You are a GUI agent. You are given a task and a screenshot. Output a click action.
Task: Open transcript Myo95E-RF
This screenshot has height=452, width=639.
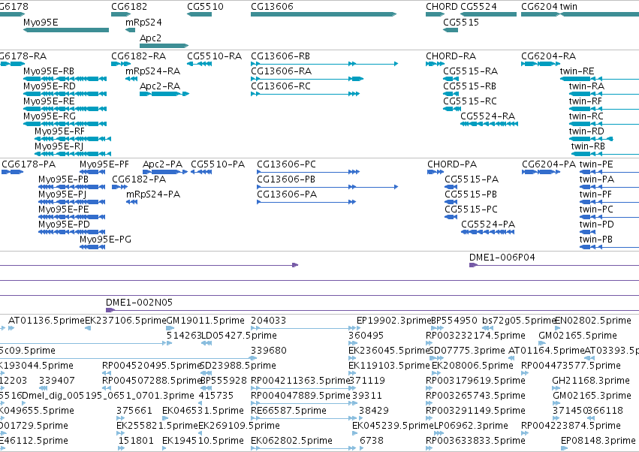(x=59, y=131)
